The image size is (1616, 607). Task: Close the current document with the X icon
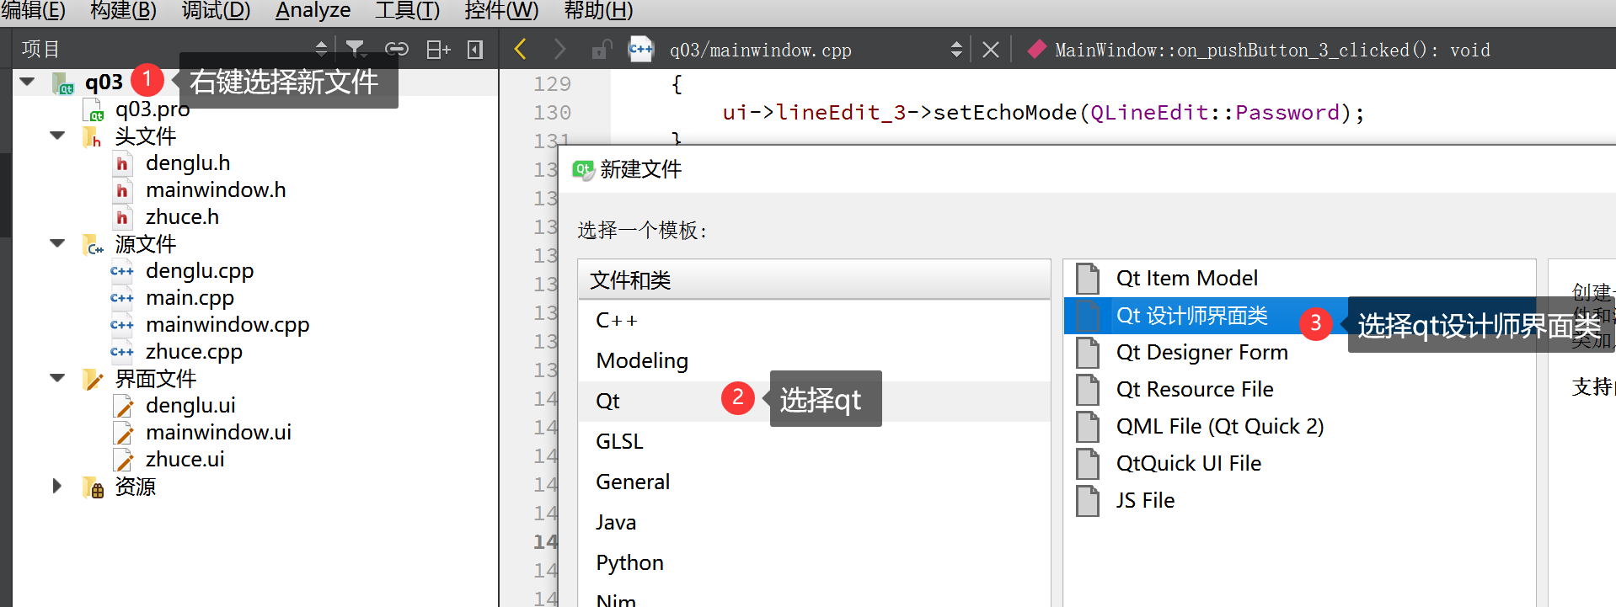click(991, 50)
